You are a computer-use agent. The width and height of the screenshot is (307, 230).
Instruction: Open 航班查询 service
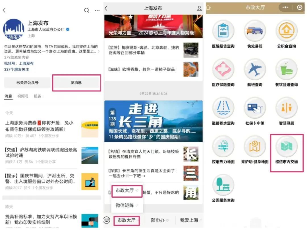255,73
